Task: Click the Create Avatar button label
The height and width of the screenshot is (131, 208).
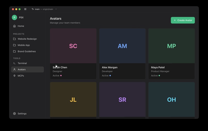Action: (x=185, y=20)
